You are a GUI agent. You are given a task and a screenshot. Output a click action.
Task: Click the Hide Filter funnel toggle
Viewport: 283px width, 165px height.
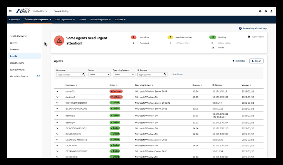[x=239, y=61]
